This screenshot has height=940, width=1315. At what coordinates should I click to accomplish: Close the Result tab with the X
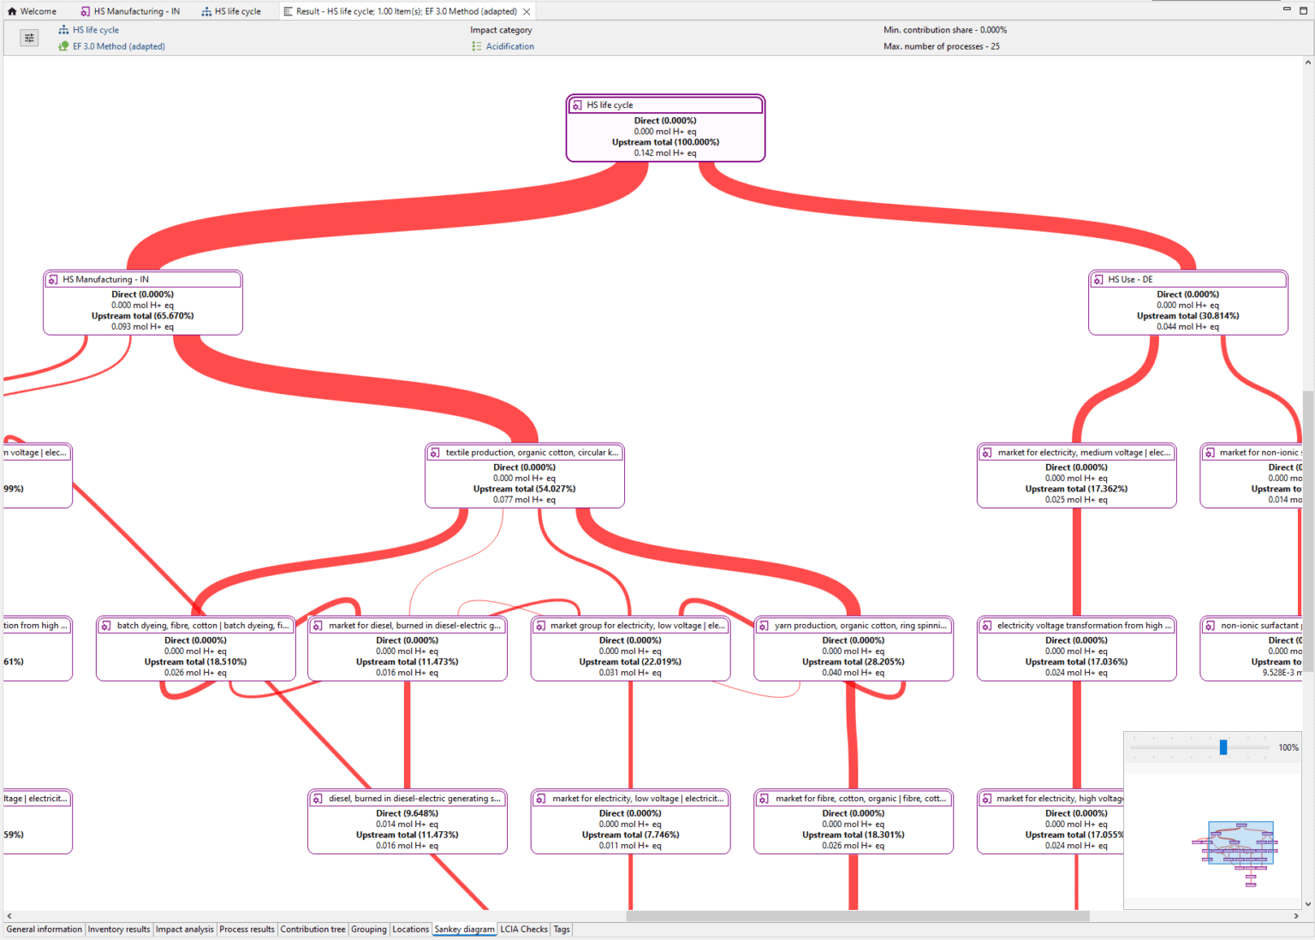point(527,11)
